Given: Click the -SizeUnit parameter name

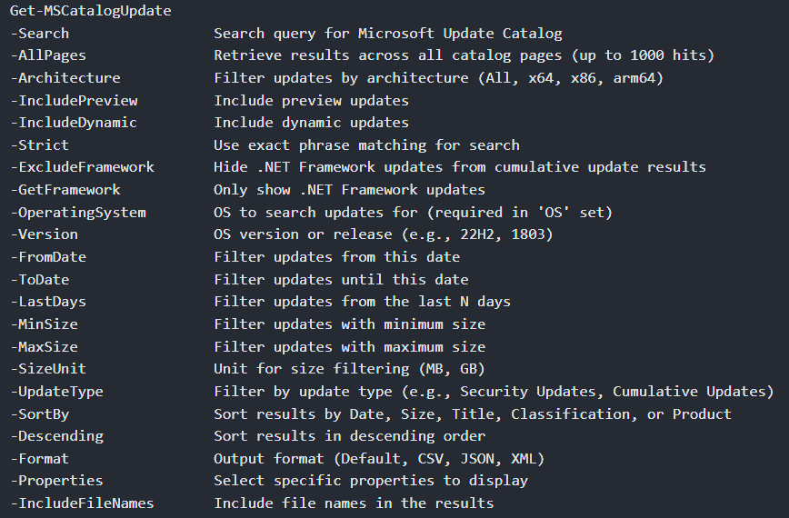Looking at the screenshot, I should pyautogui.click(x=49, y=369).
